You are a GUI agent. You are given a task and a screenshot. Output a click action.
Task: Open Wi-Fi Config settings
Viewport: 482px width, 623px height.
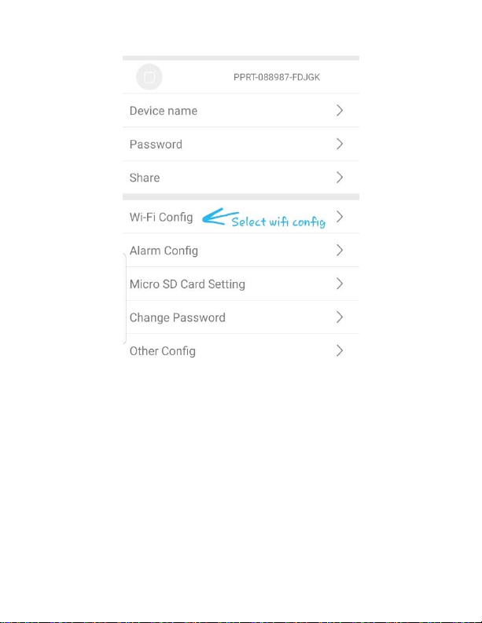(241, 217)
